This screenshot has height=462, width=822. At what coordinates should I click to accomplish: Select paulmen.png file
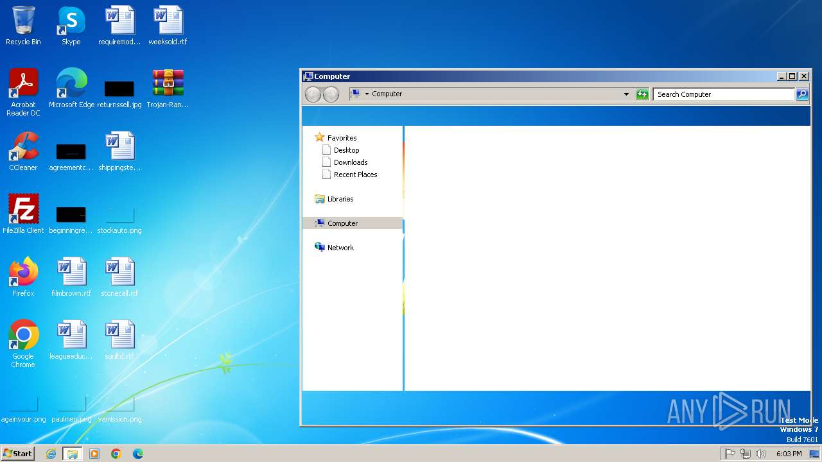[x=71, y=411]
